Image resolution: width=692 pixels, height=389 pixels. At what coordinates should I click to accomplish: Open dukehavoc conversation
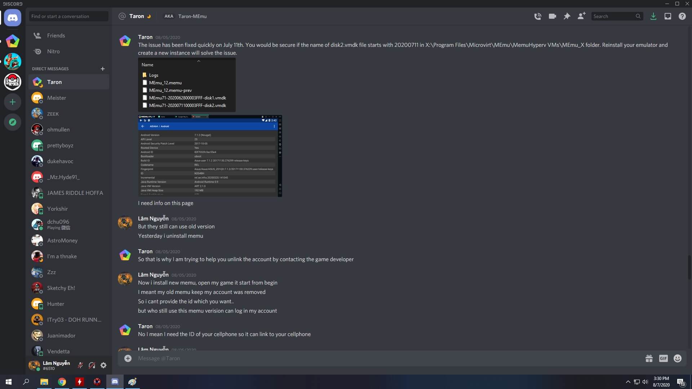pyautogui.click(x=69, y=161)
